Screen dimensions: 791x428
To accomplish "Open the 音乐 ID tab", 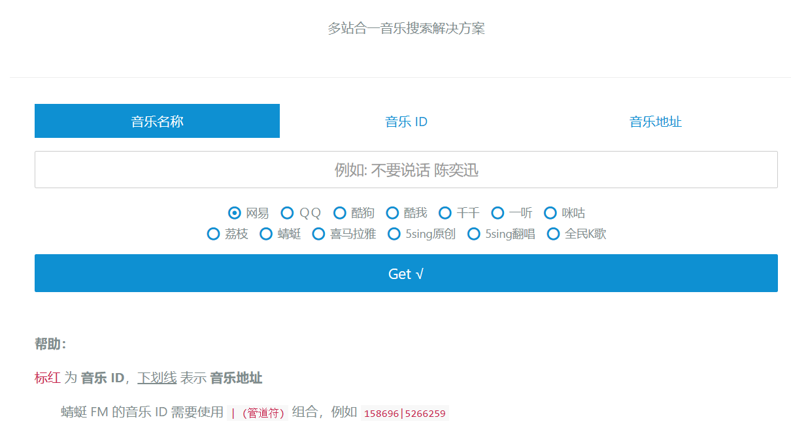I will (x=406, y=121).
